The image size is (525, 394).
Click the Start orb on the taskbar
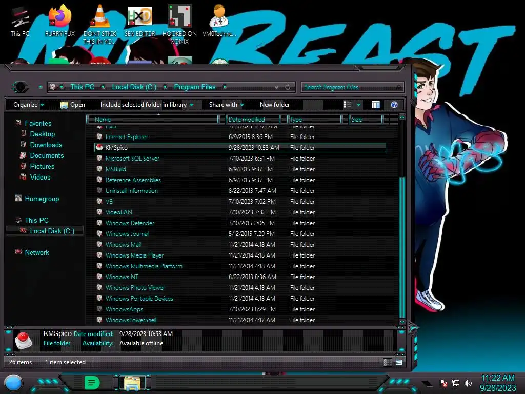tap(13, 383)
